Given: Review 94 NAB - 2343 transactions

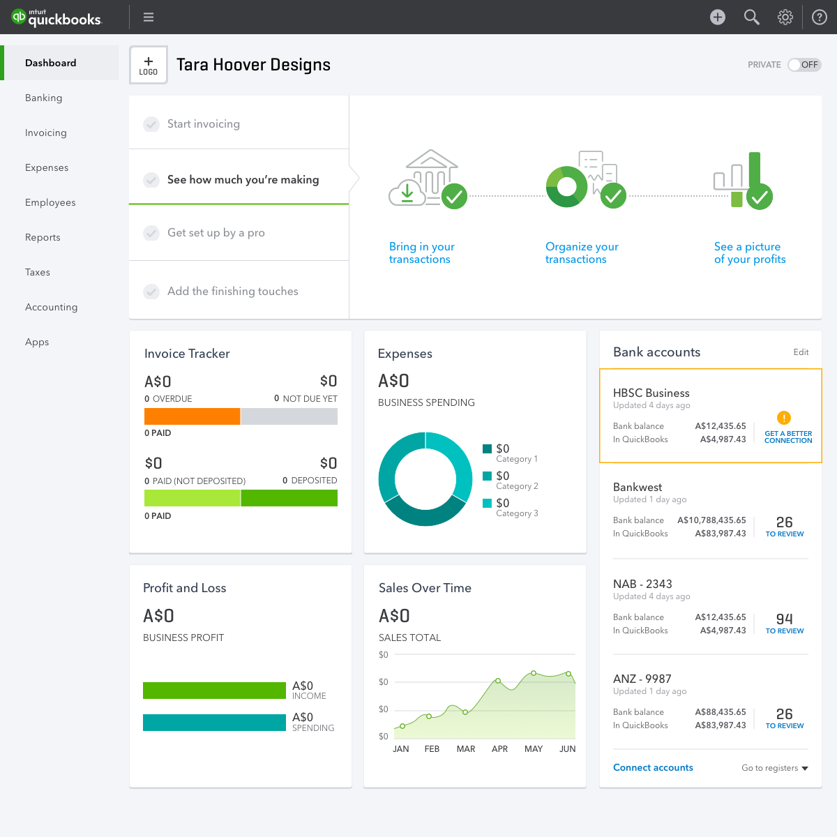Looking at the screenshot, I should [x=785, y=624].
